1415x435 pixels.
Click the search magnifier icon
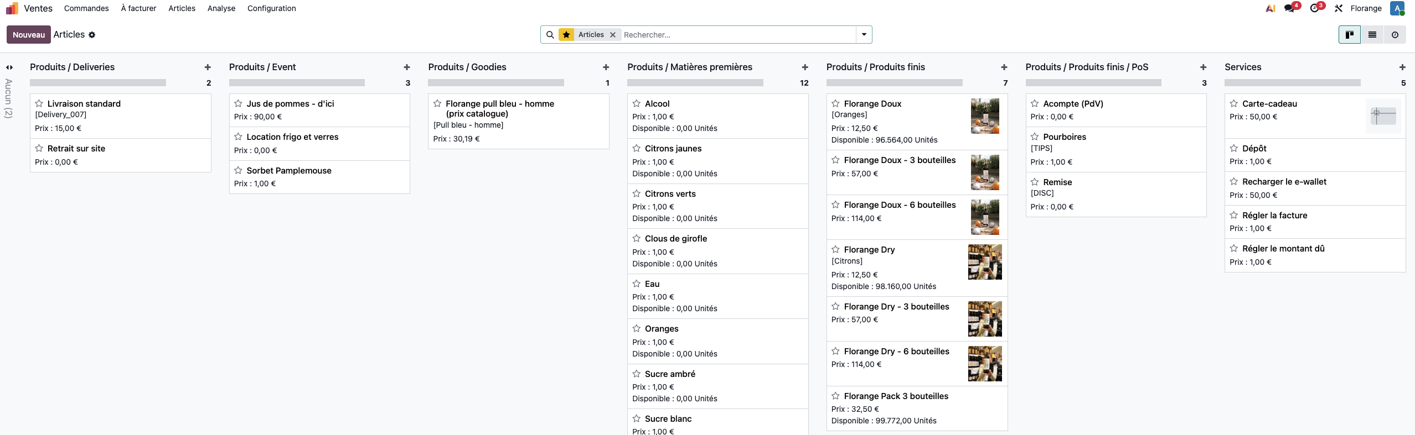[550, 35]
